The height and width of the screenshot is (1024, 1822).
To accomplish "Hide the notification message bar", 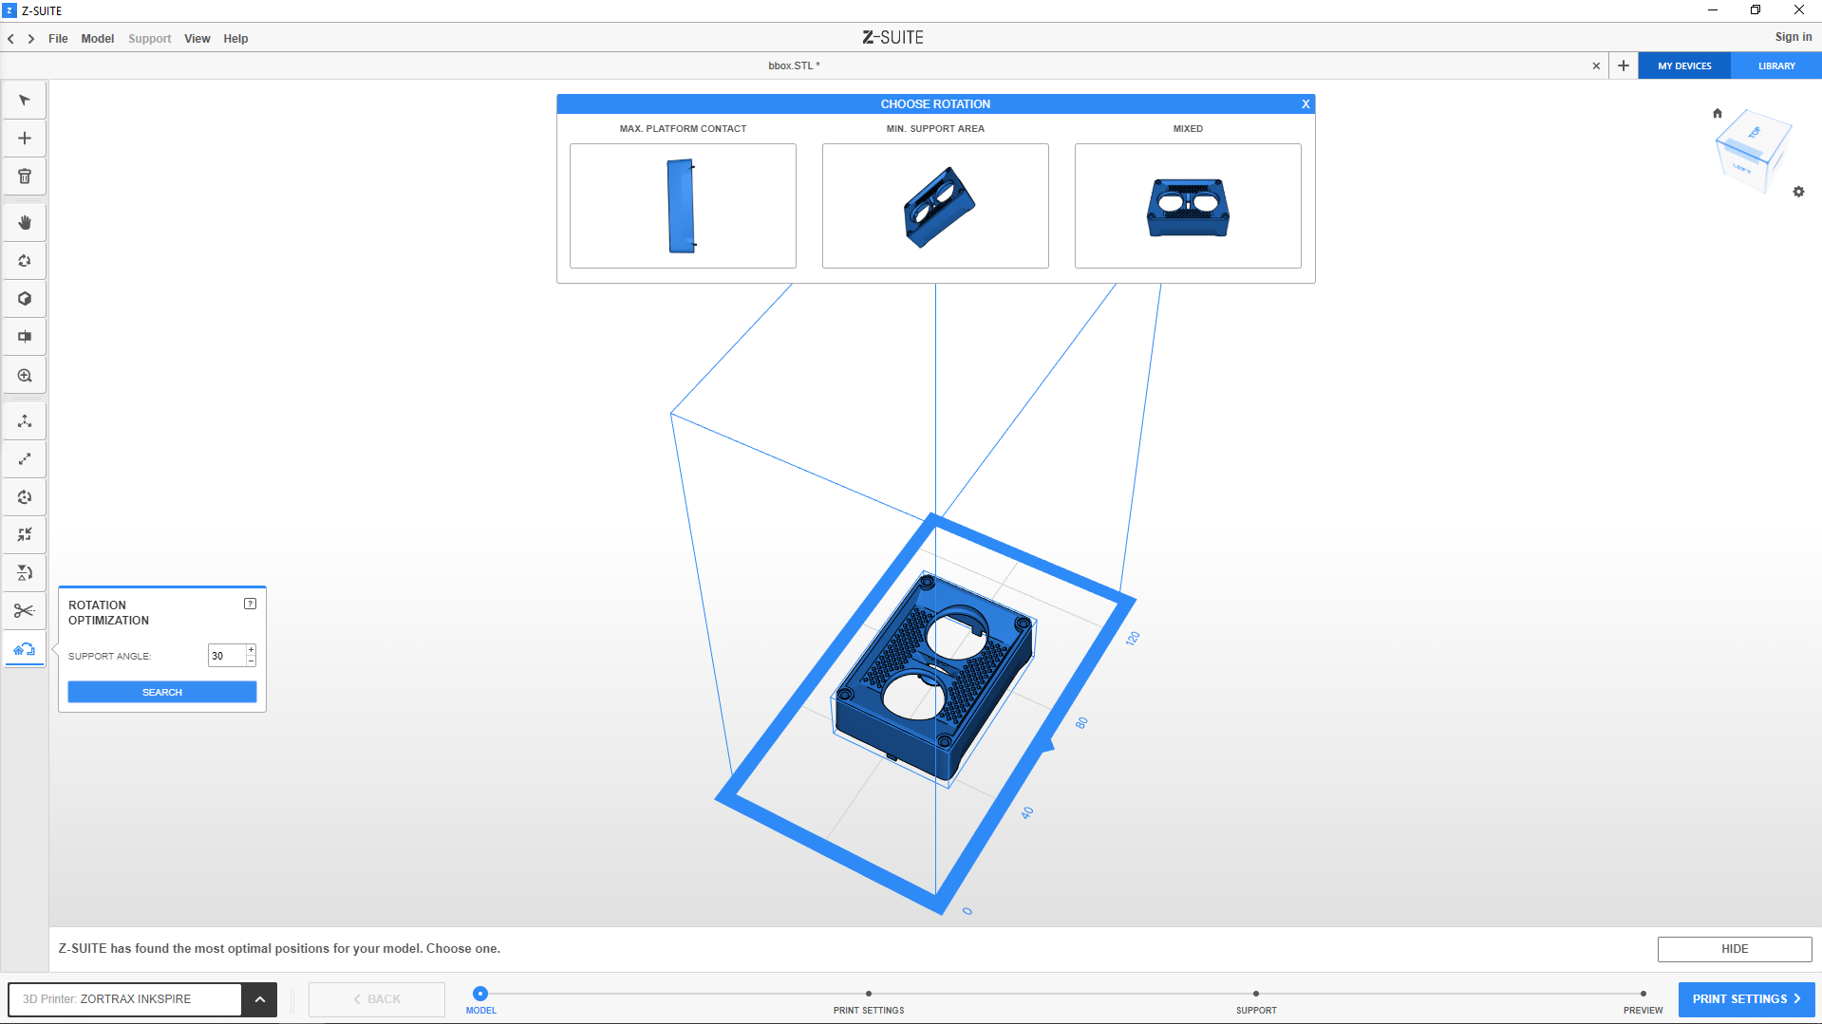I will click(1734, 949).
